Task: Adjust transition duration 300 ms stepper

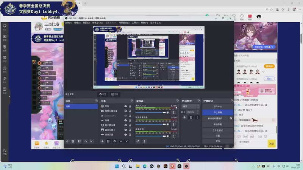Action: [197, 112]
